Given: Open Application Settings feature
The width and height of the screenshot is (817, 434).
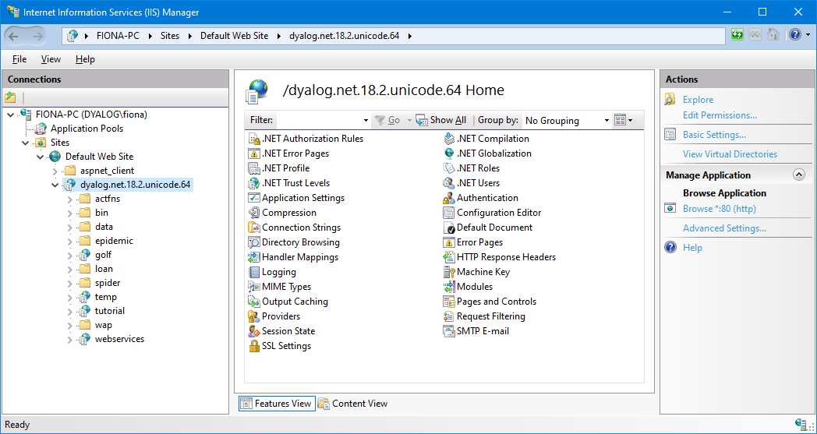Looking at the screenshot, I should (296, 198).
